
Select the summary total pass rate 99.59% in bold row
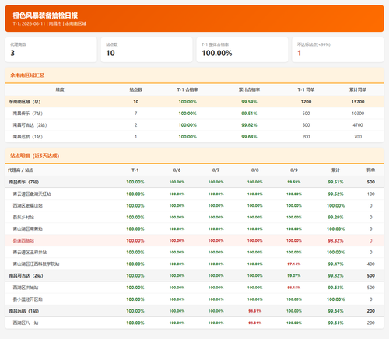pos(249,102)
